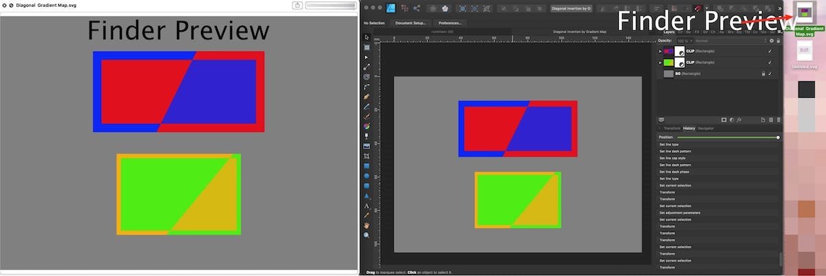Pick the Hand (View) tool
Viewport: 826px width, 276px height.
click(367, 225)
